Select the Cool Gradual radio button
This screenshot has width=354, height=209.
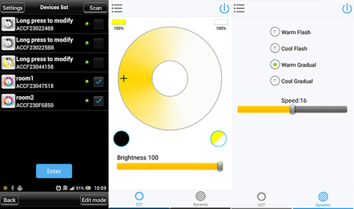coord(275,80)
